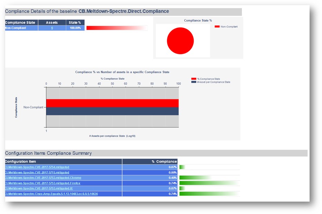The image size is (322, 214).
Task: Click the dark blue bar in the bar chart
Action: coord(112,111)
